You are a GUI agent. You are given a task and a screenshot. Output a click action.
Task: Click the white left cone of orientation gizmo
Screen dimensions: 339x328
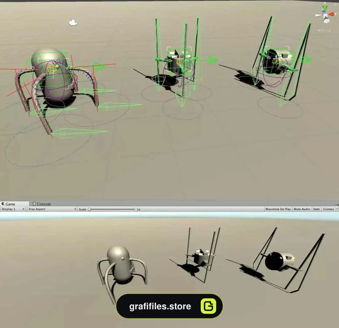[319, 15]
